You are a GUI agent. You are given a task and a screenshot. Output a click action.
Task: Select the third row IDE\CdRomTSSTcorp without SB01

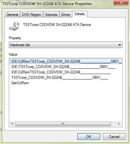coord(61,72)
